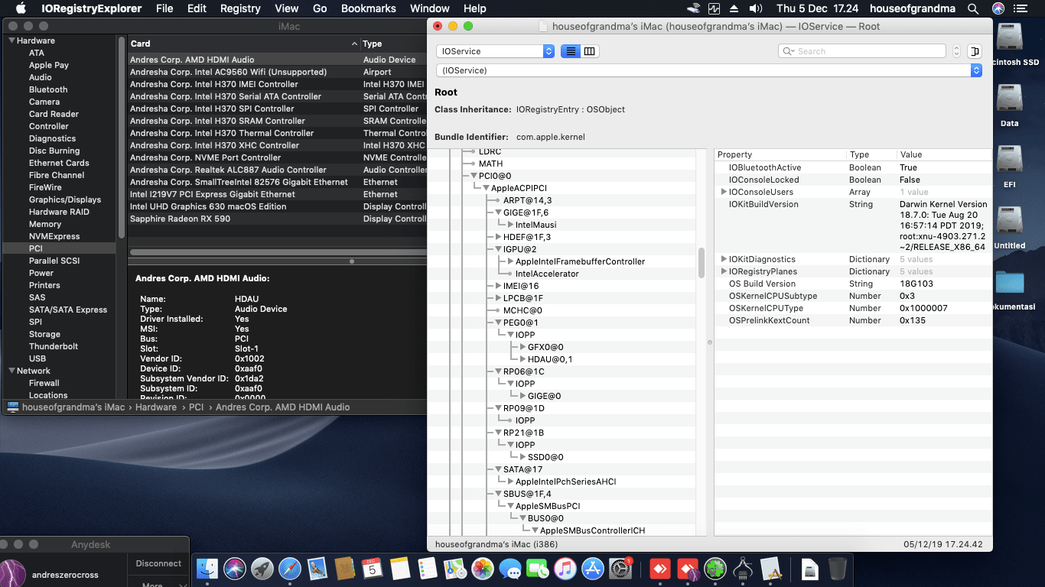
Task: Click Disconnect in the Anydesk panel
Action: (x=158, y=563)
